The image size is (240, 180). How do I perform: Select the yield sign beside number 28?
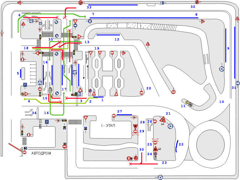(135, 127)
